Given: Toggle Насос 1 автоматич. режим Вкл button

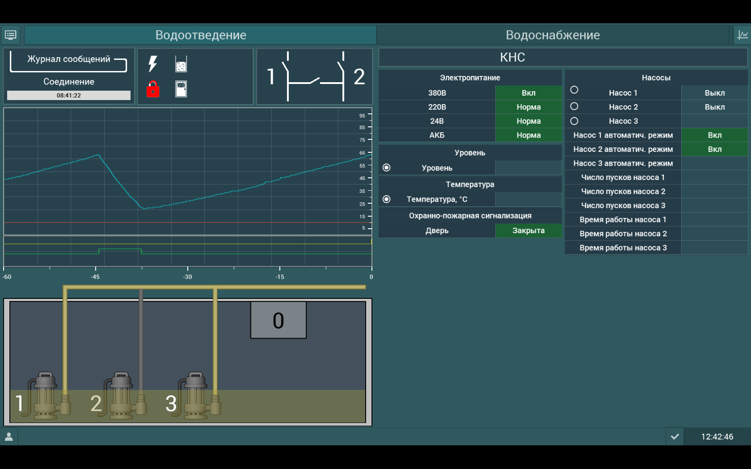Looking at the screenshot, I should click(x=714, y=135).
